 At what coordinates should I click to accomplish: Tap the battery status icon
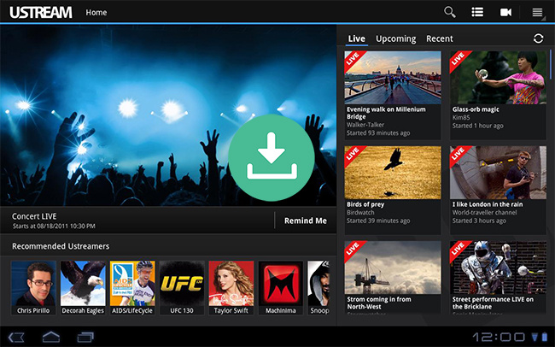click(545, 337)
